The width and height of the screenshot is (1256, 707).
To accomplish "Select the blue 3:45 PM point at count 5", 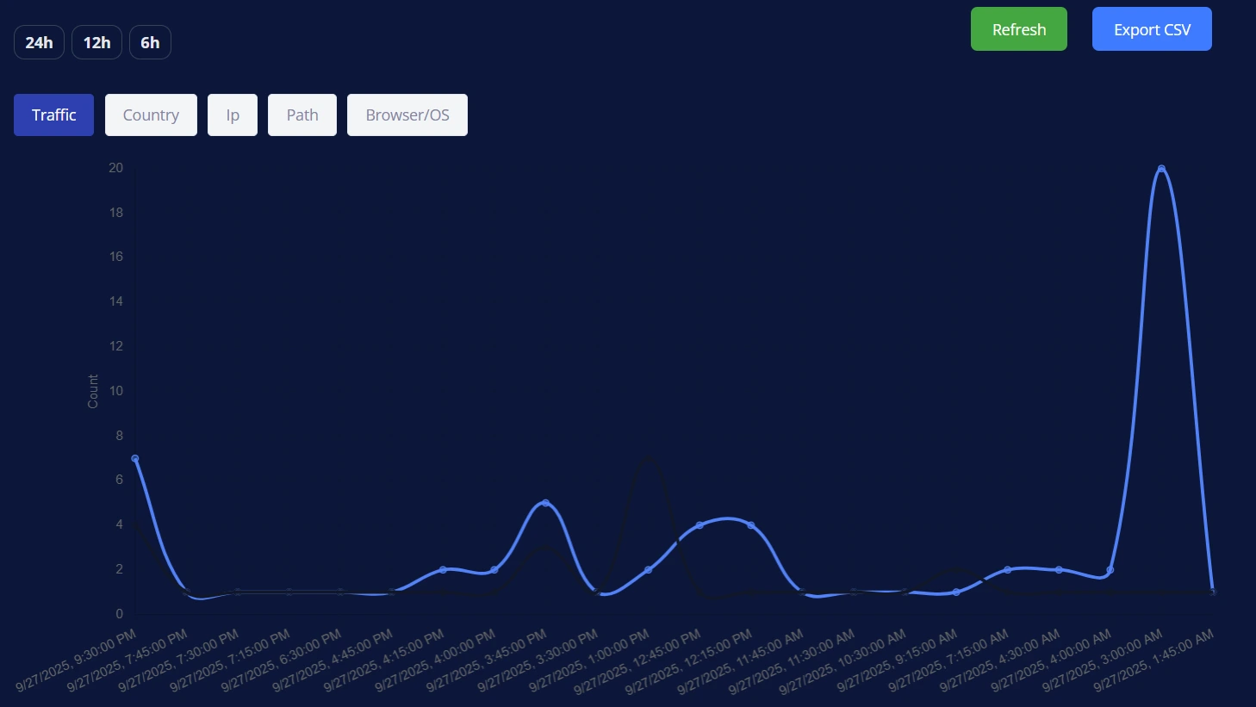I will [x=545, y=503].
